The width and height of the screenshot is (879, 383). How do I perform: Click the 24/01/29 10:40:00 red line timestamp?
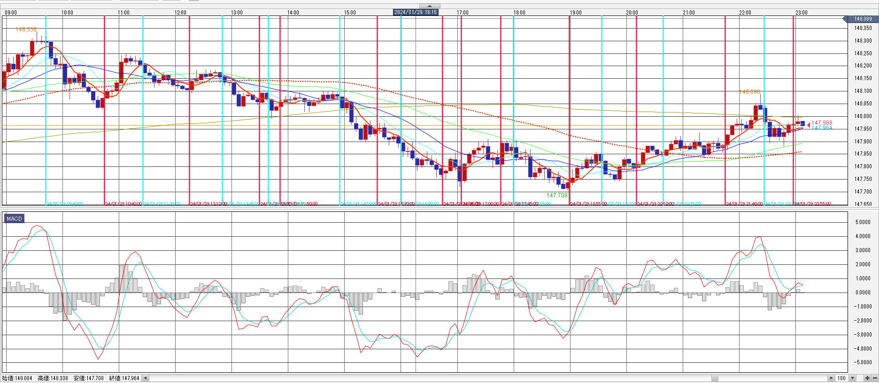[x=123, y=204]
